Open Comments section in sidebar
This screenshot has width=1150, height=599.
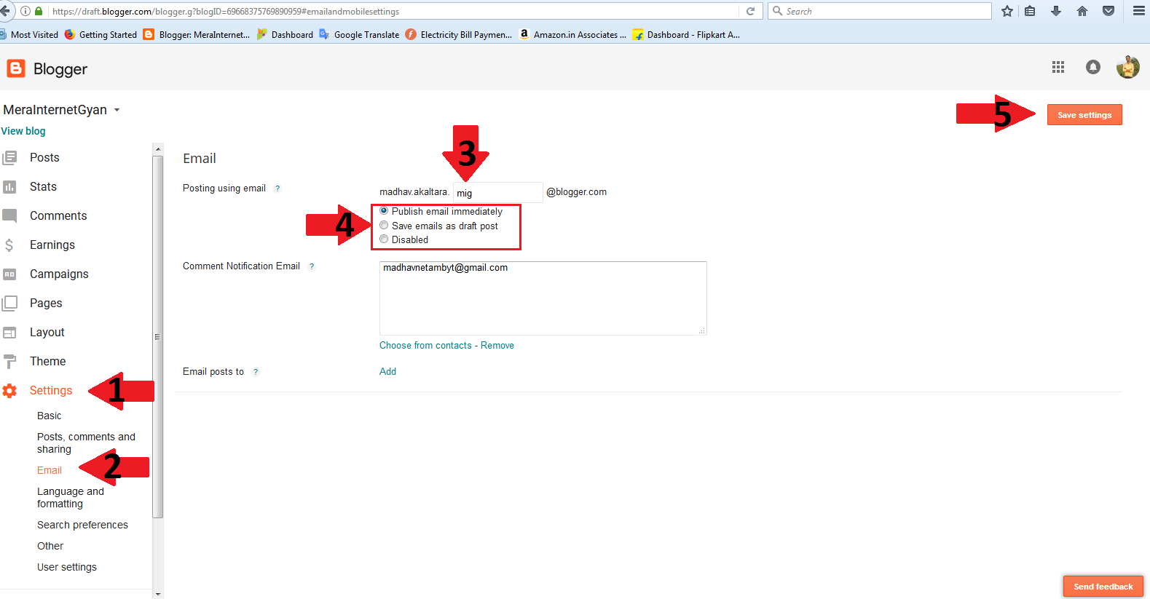58,215
